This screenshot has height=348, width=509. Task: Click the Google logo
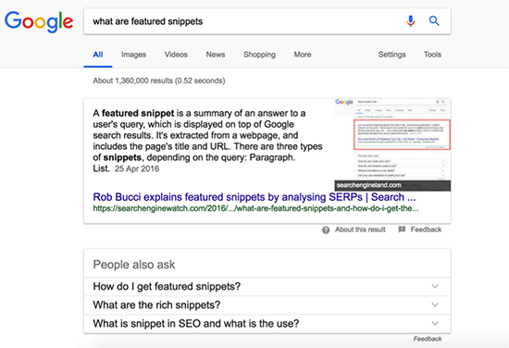click(x=39, y=22)
